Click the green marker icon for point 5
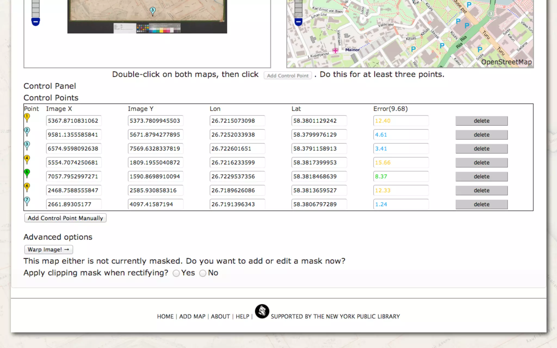The height and width of the screenshot is (348, 557). pos(27,173)
